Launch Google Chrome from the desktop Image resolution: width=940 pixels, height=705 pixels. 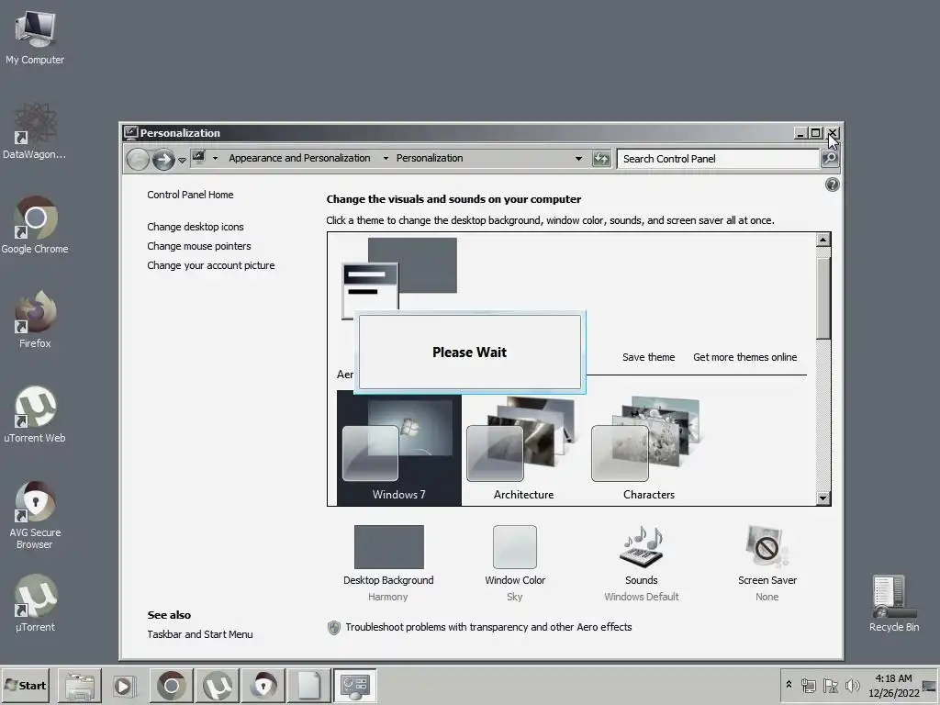coord(35,226)
